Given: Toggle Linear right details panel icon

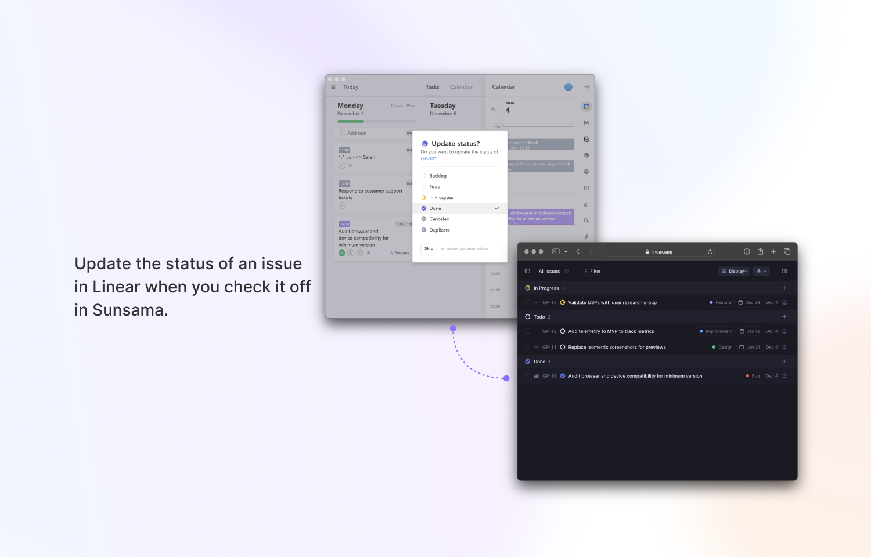Looking at the screenshot, I should click(784, 271).
